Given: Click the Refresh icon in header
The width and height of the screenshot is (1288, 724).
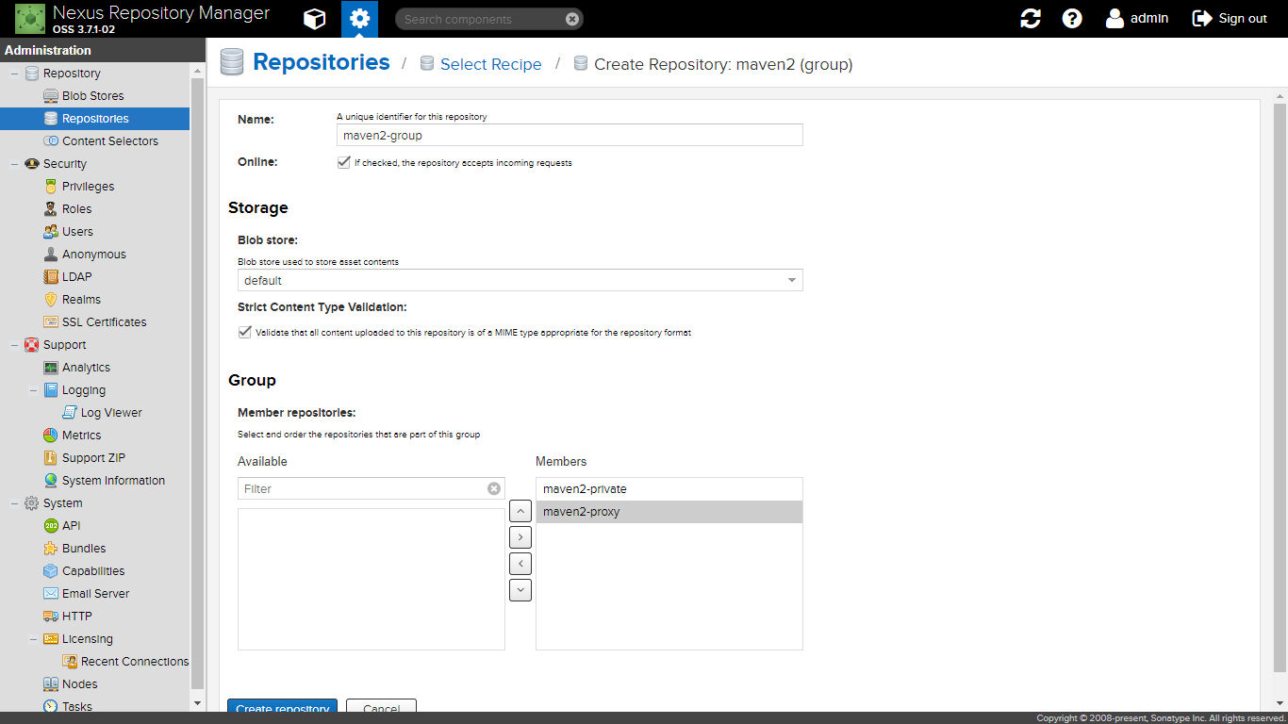Looking at the screenshot, I should [x=1031, y=19].
